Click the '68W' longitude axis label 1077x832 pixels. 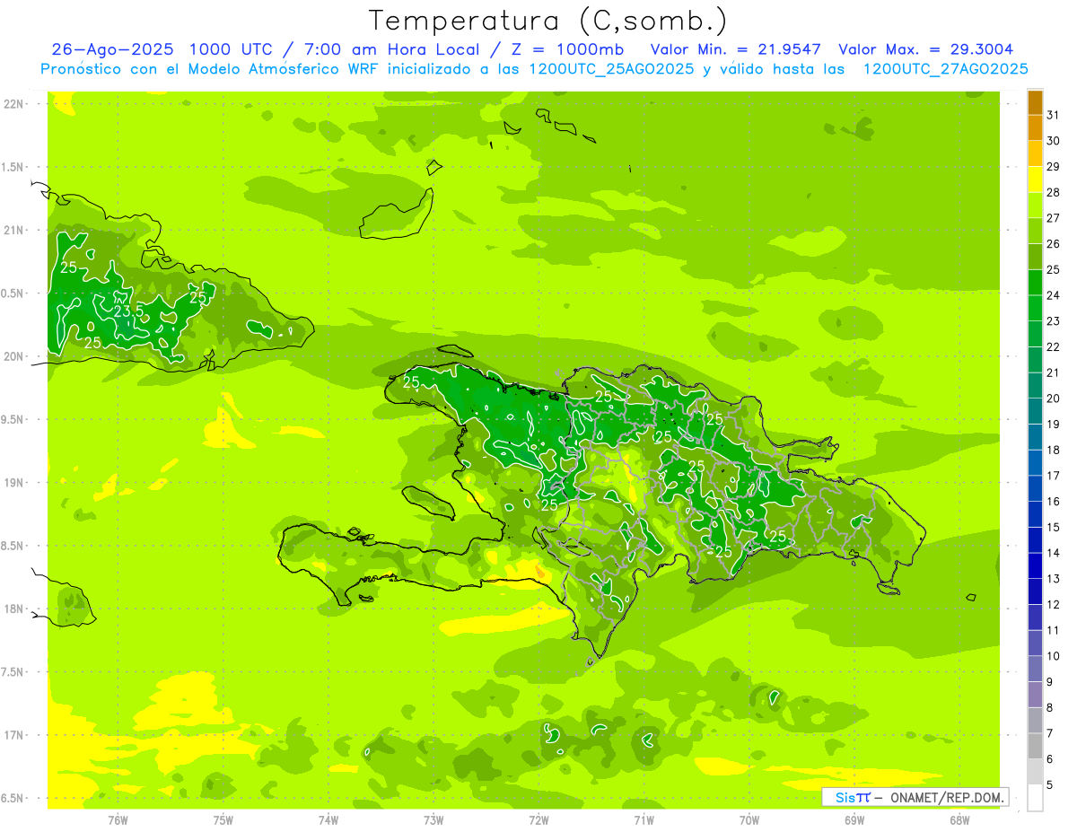(959, 820)
